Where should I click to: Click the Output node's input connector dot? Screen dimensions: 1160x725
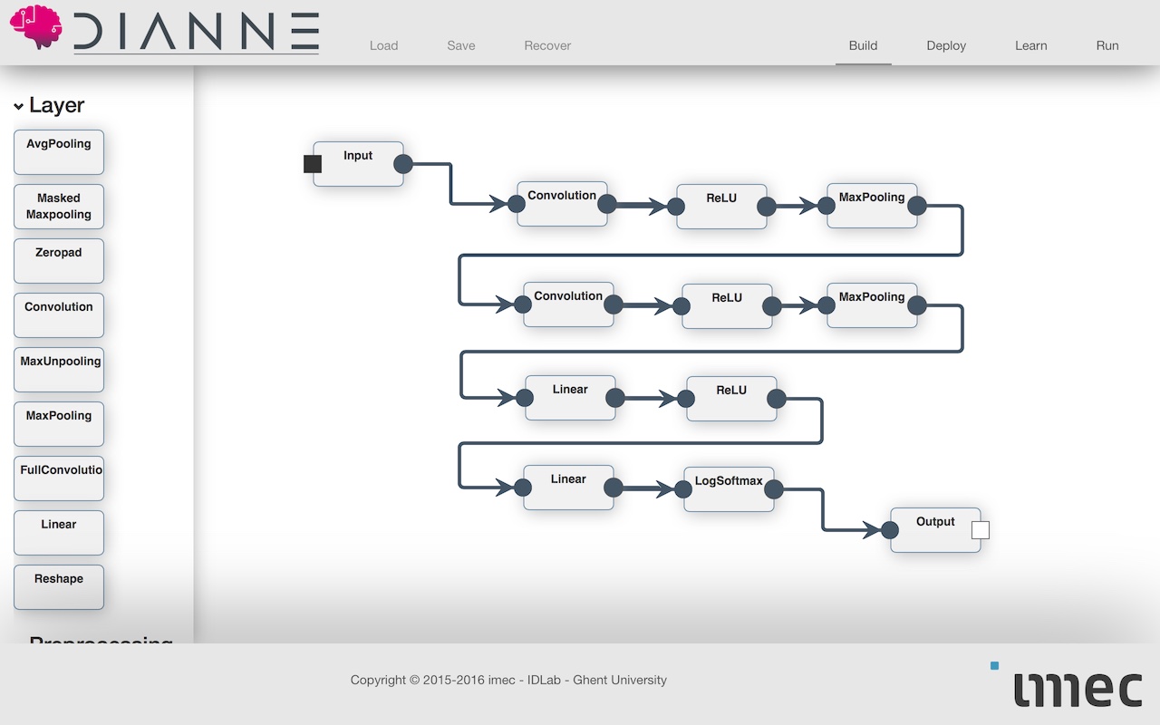pyautogui.click(x=890, y=530)
